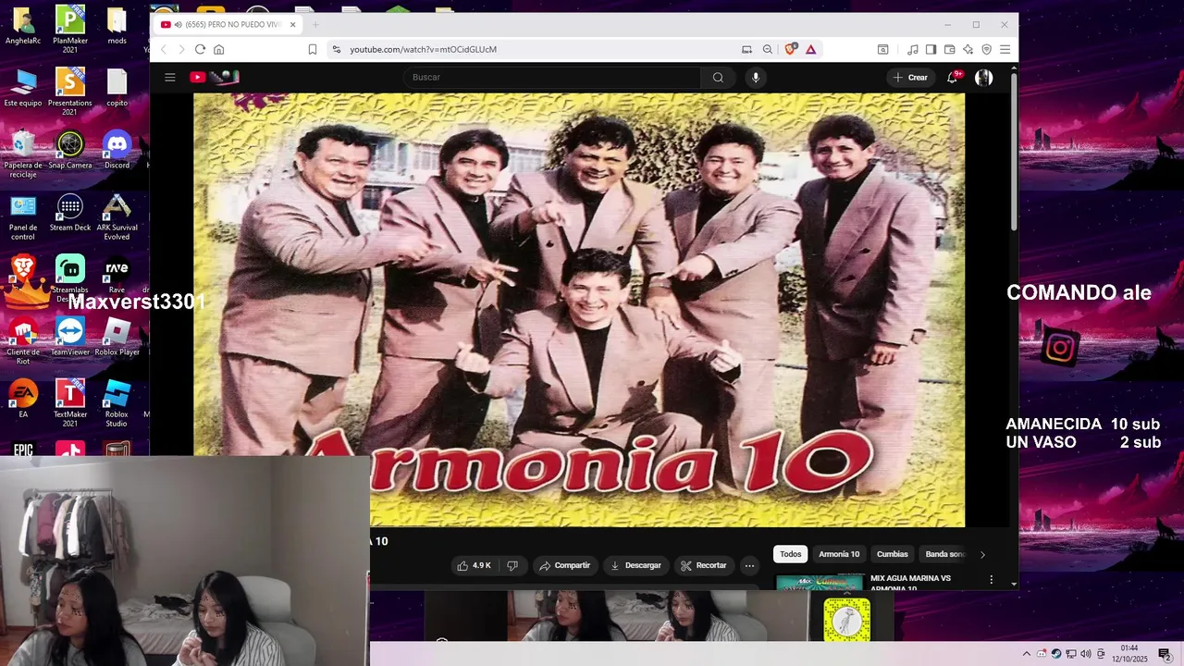
Task: Open the Papelera de reciclaje icon
Action: click(23, 154)
